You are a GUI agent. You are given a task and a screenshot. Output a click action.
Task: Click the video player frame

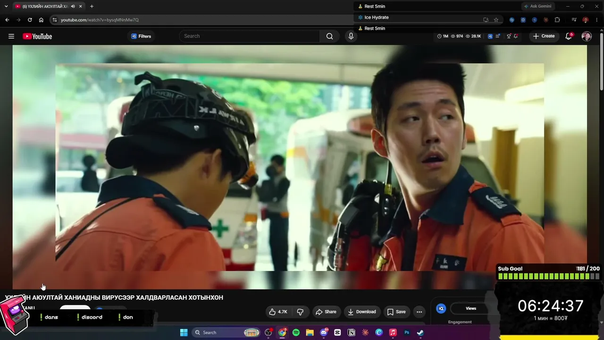coord(300,167)
